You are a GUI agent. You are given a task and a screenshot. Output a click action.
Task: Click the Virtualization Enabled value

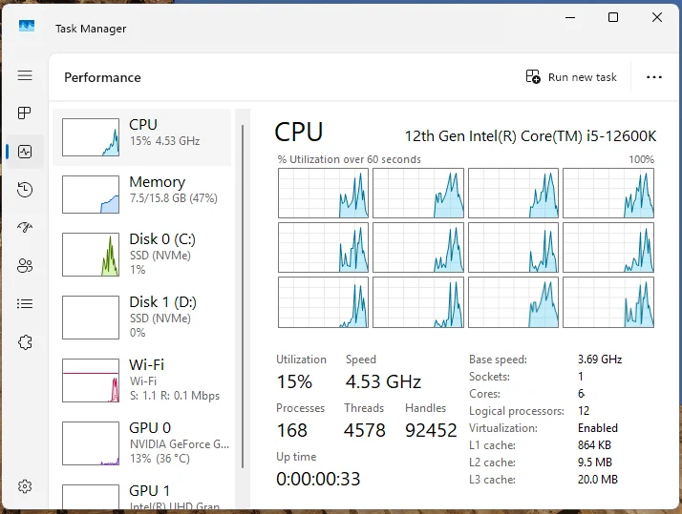[x=598, y=428]
